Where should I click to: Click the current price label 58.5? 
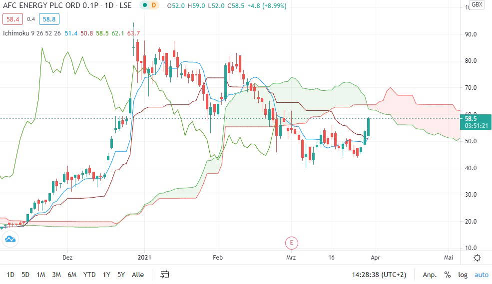pos(476,122)
